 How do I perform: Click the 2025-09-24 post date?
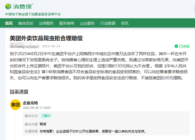point(51,46)
